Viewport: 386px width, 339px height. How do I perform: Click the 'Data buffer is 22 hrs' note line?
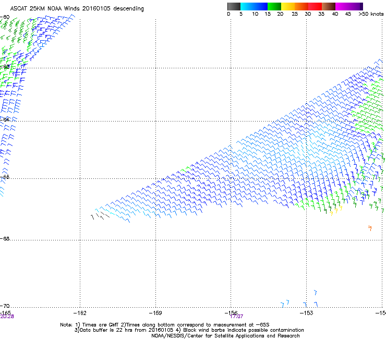189,330
